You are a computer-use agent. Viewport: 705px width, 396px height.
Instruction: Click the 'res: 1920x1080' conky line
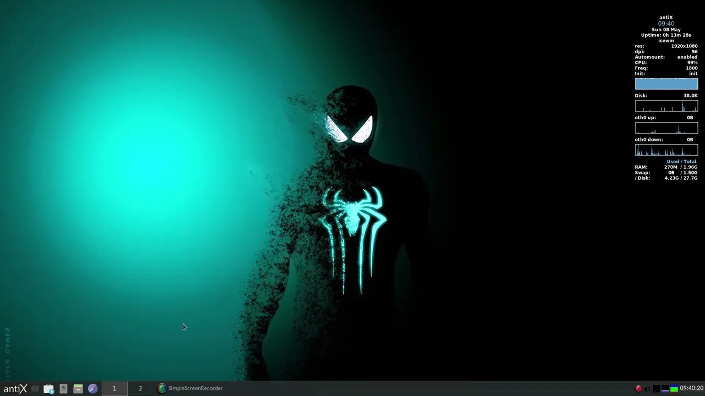point(666,46)
